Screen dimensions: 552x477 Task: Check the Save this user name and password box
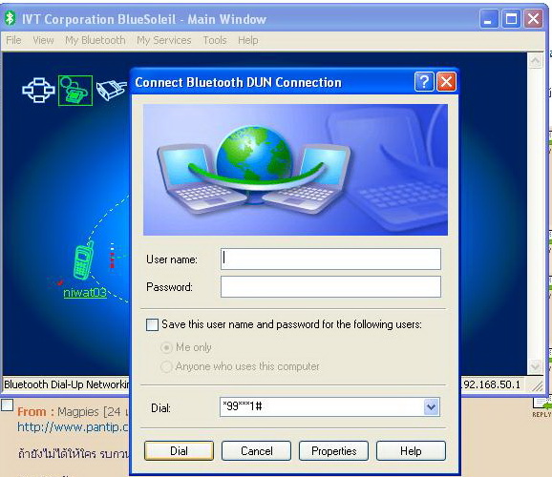[152, 324]
